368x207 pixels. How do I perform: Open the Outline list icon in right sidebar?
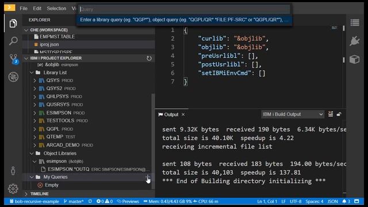point(355,23)
